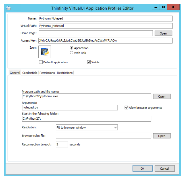Open the Permissions tab

click(47, 73)
